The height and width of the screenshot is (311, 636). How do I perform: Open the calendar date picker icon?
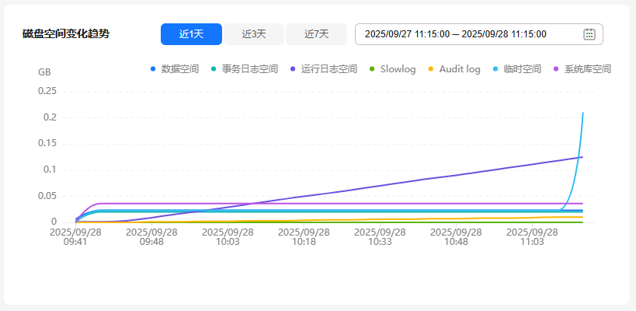pos(589,34)
